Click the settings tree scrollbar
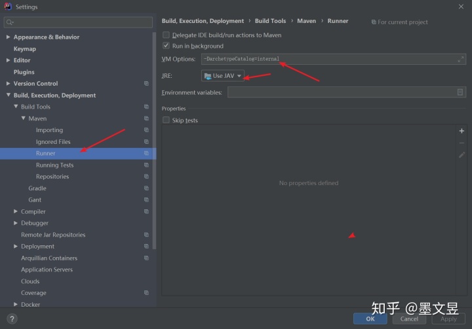472x329 pixels. [x=154, y=141]
